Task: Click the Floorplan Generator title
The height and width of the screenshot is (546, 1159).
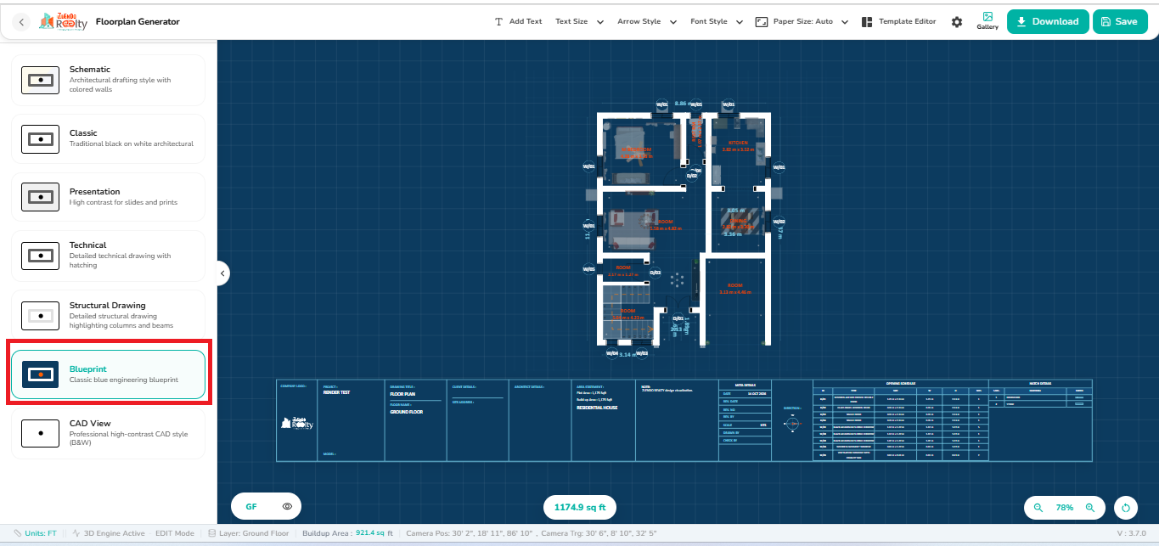Action: (138, 22)
